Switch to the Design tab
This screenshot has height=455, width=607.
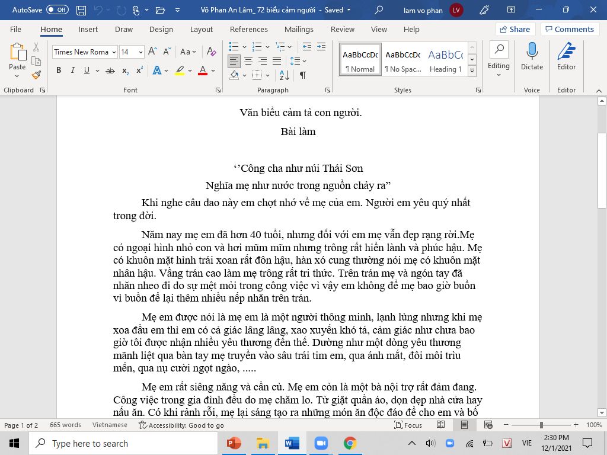click(161, 30)
